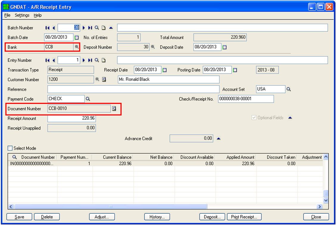Screen dimensions: 336x225
Task: Open Bank finder magnifier
Action: (77, 47)
